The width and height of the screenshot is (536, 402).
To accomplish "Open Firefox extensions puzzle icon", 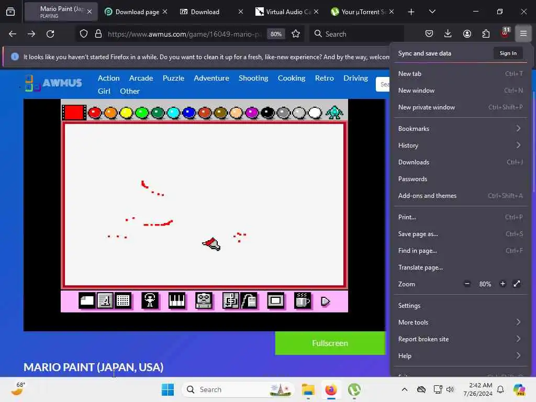I will click(486, 33).
